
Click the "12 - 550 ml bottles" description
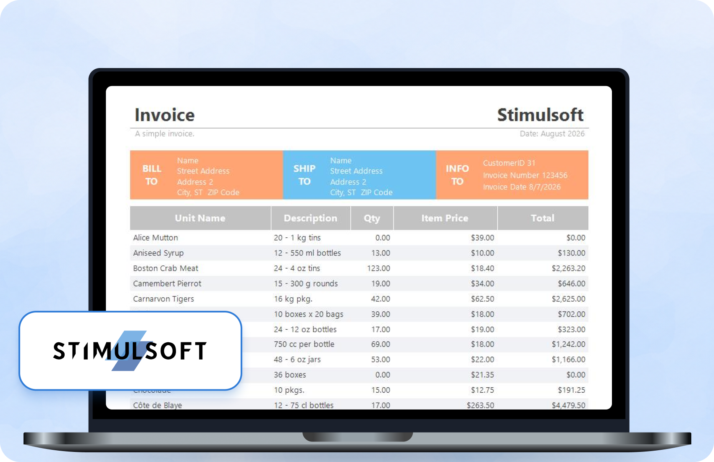point(307,253)
